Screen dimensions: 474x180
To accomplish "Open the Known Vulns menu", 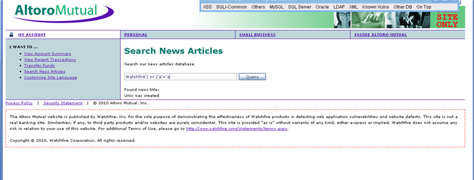I will [375, 7].
